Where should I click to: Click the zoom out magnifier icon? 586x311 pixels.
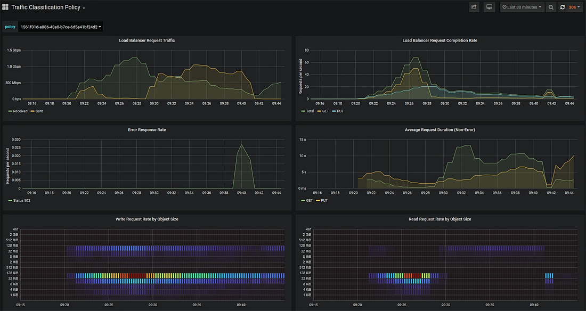click(x=551, y=7)
